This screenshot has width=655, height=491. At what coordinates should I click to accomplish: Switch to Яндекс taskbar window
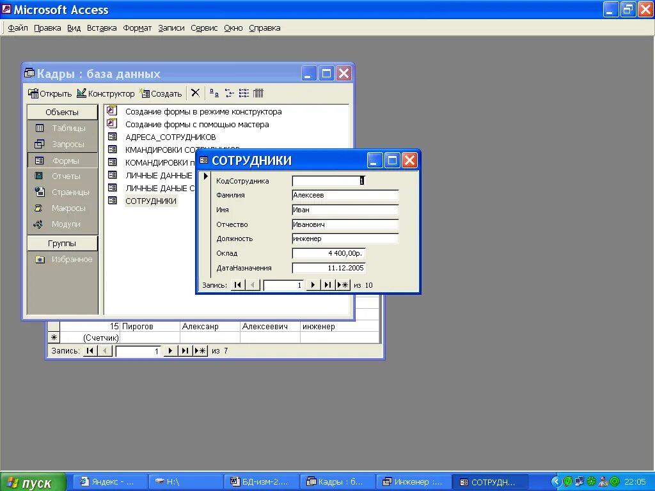click(x=111, y=482)
